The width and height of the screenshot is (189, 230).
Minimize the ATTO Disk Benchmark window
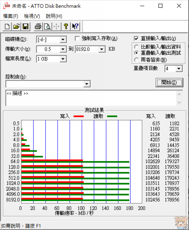142,6
